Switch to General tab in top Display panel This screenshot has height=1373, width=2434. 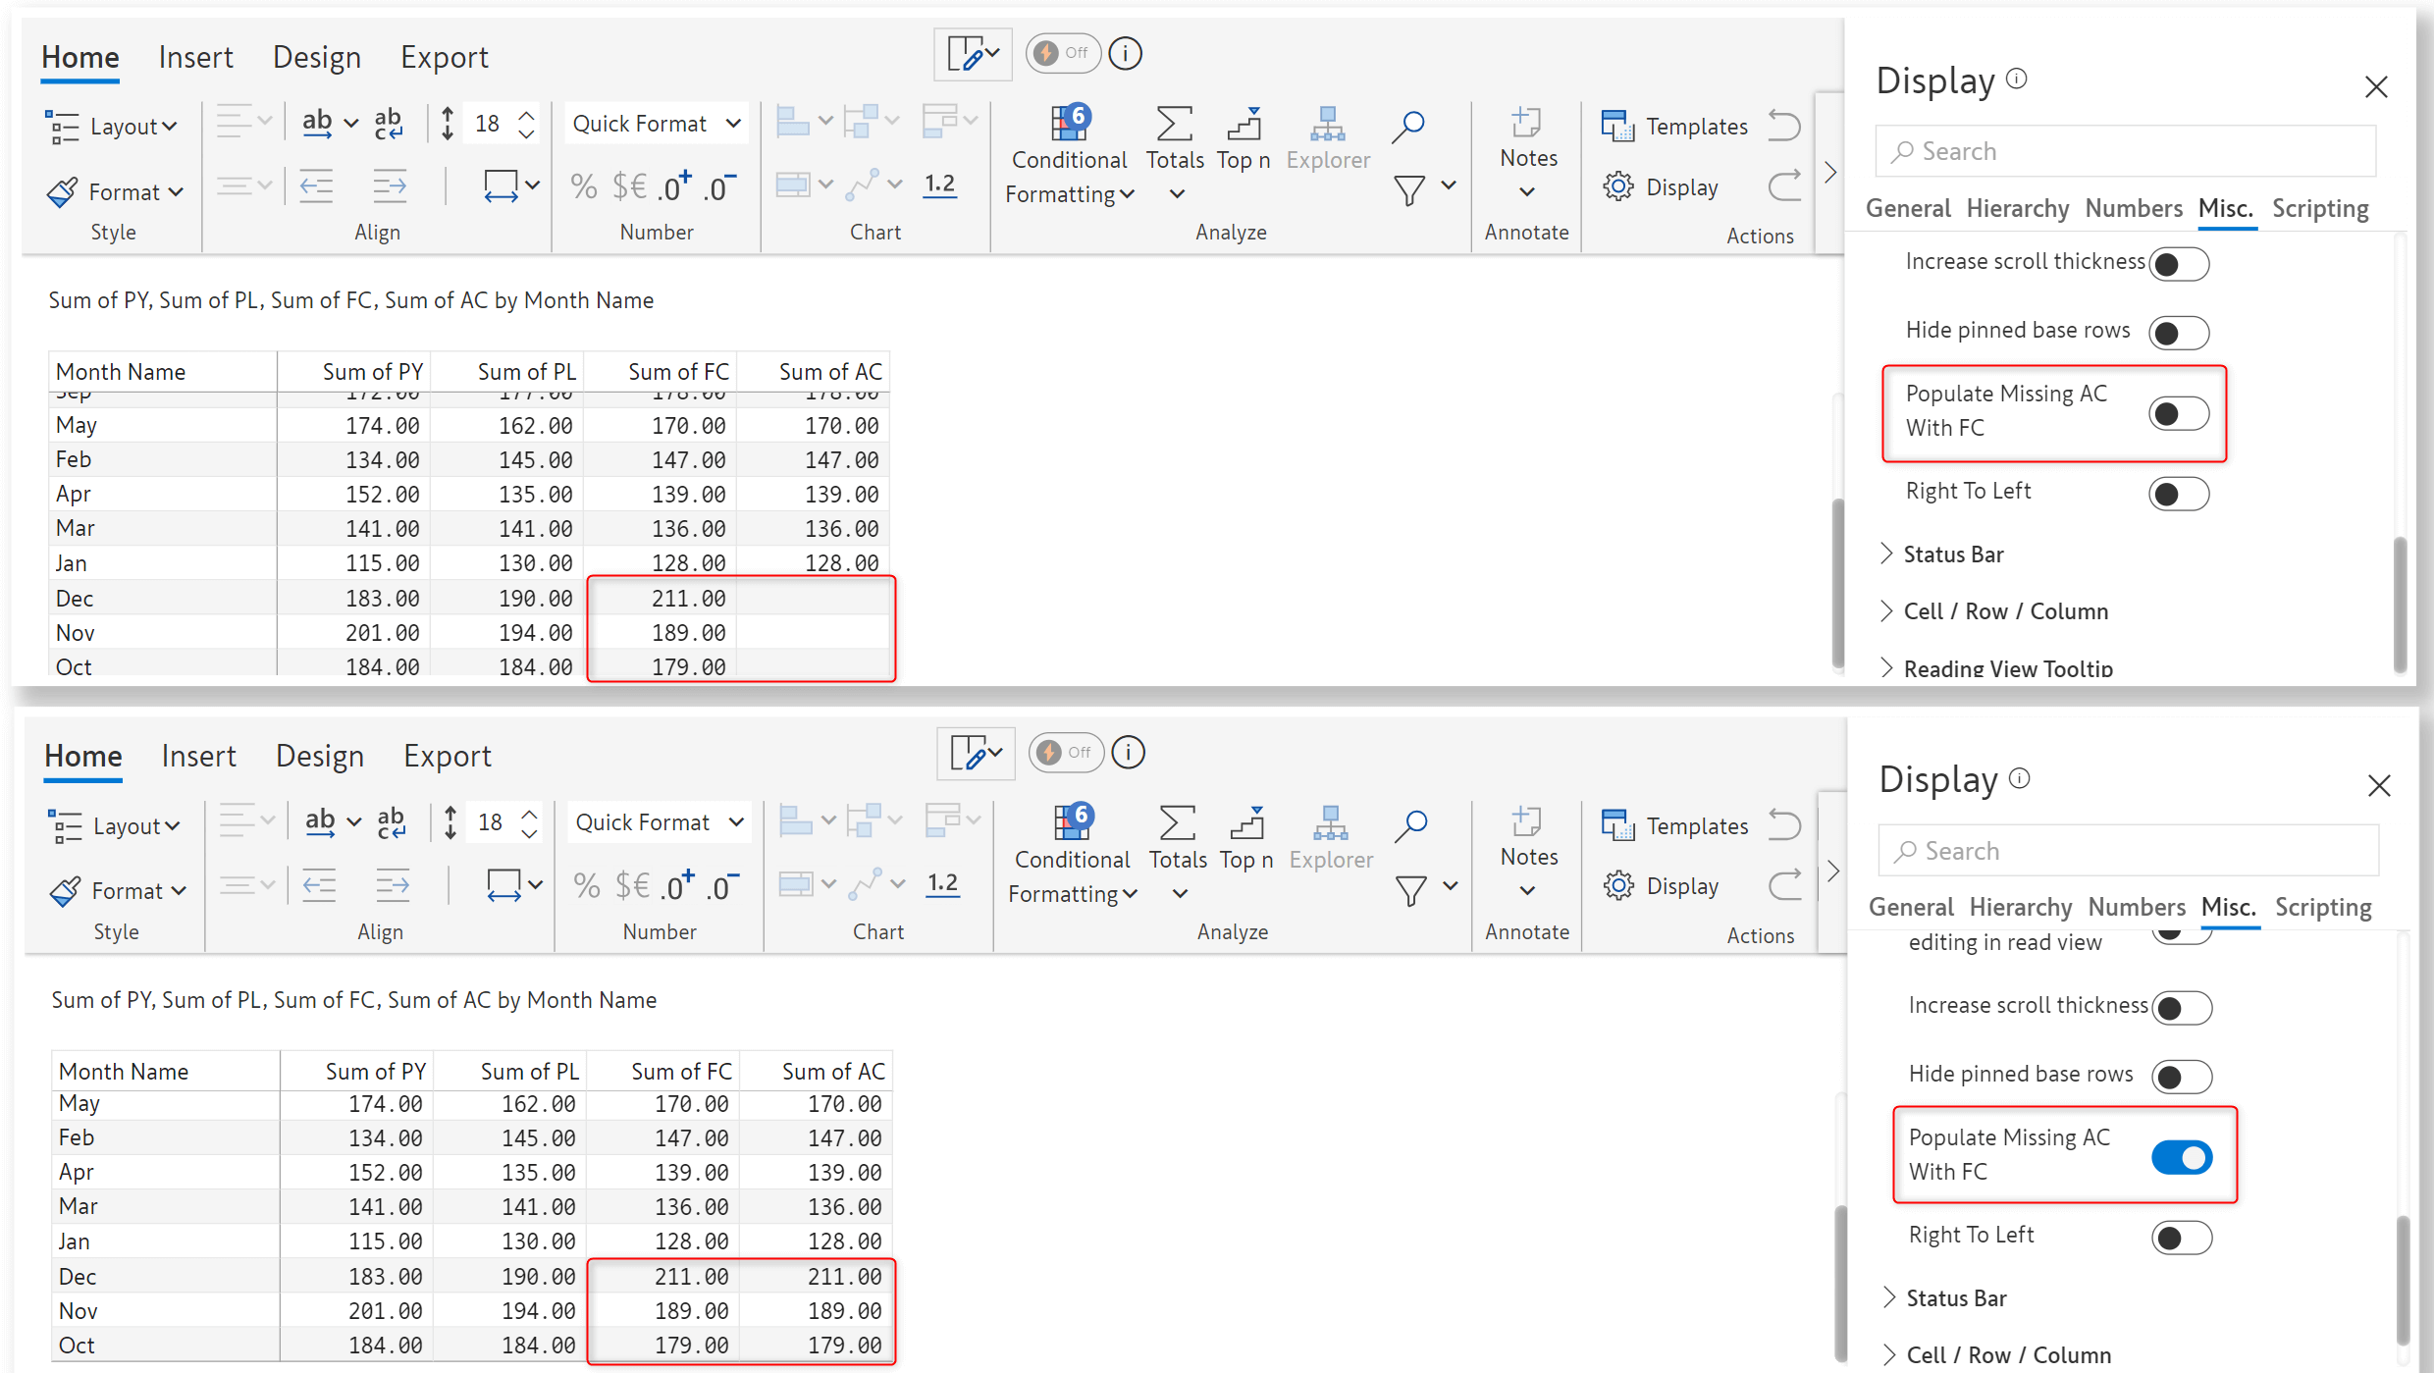(1908, 208)
